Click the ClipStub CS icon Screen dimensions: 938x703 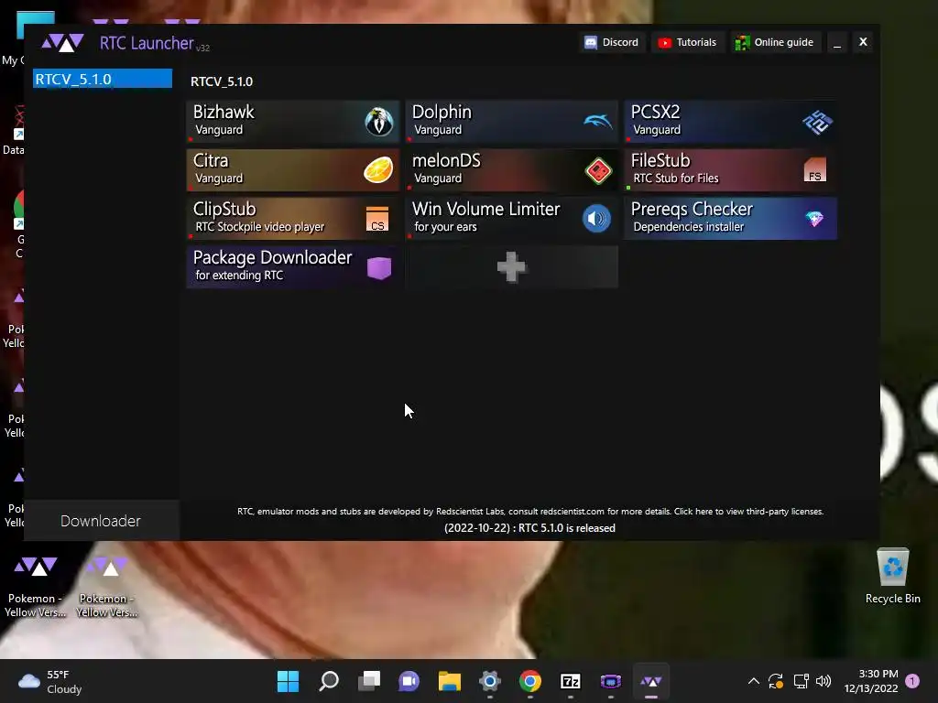pos(376,219)
